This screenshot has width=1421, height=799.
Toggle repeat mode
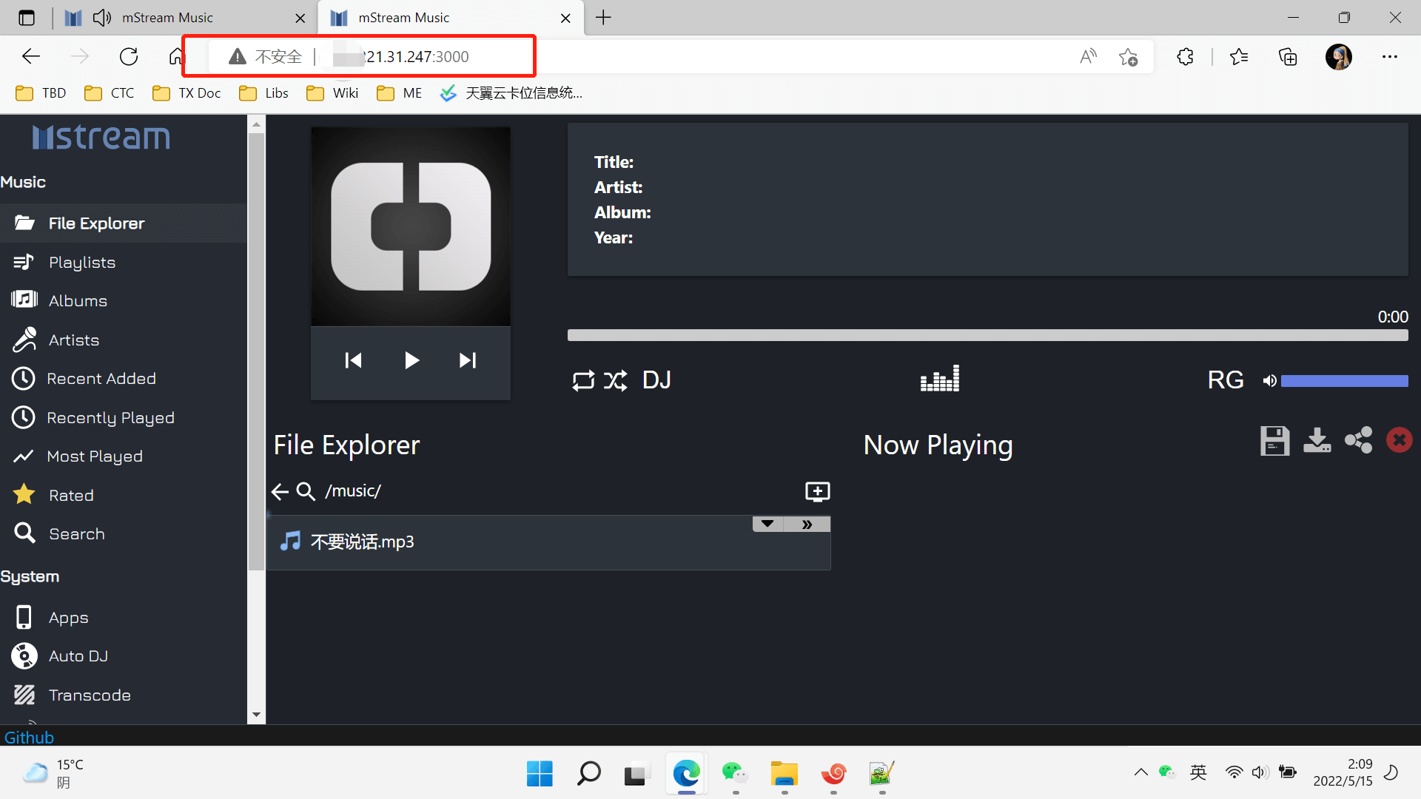click(x=582, y=380)
